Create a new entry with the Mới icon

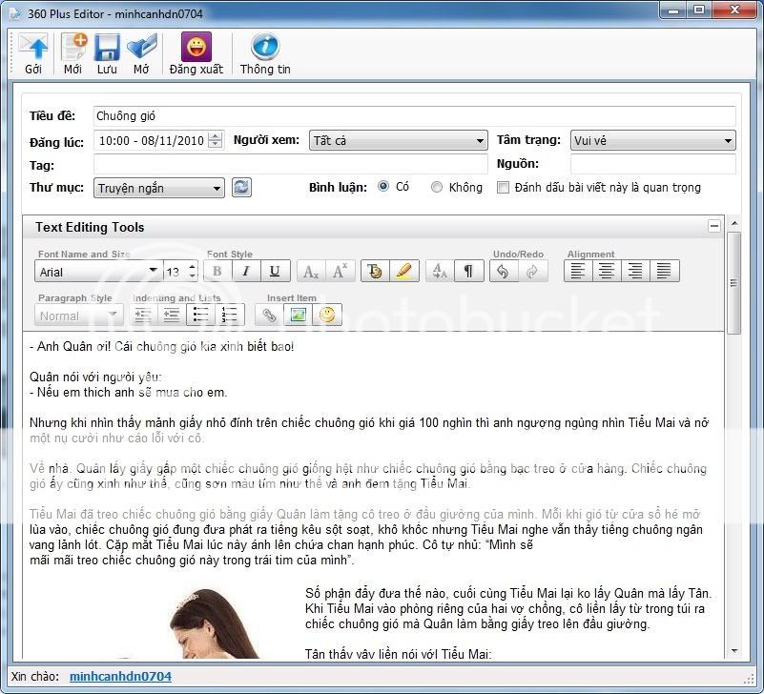pyautogui.click(x=73, y=48)
